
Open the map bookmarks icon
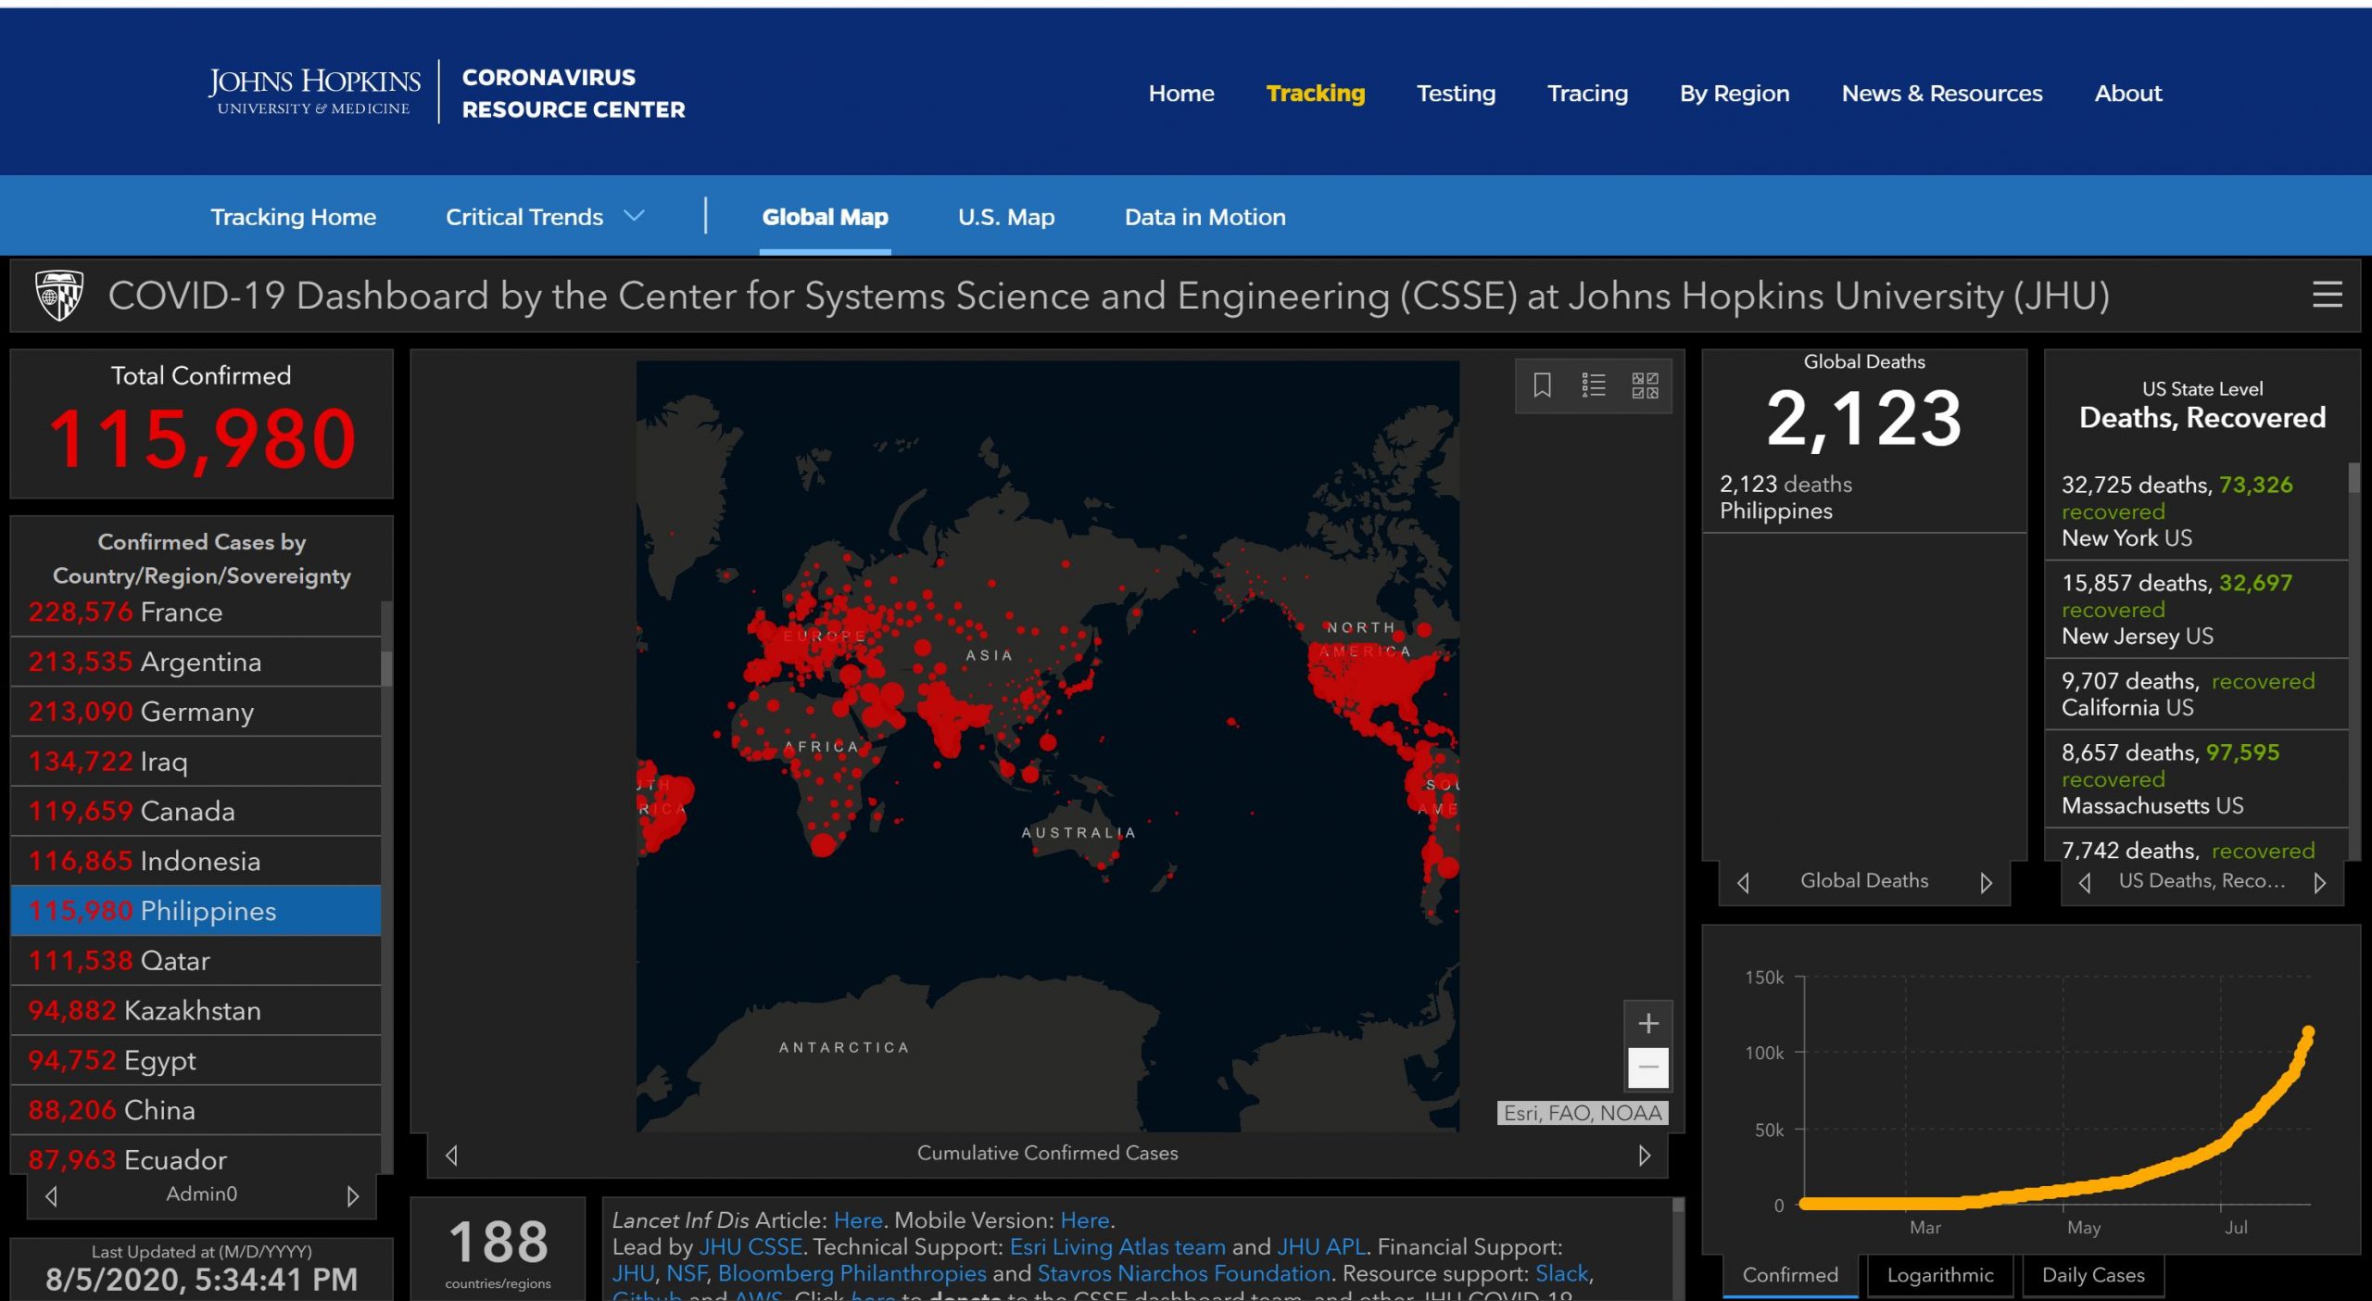(1542, 385)
